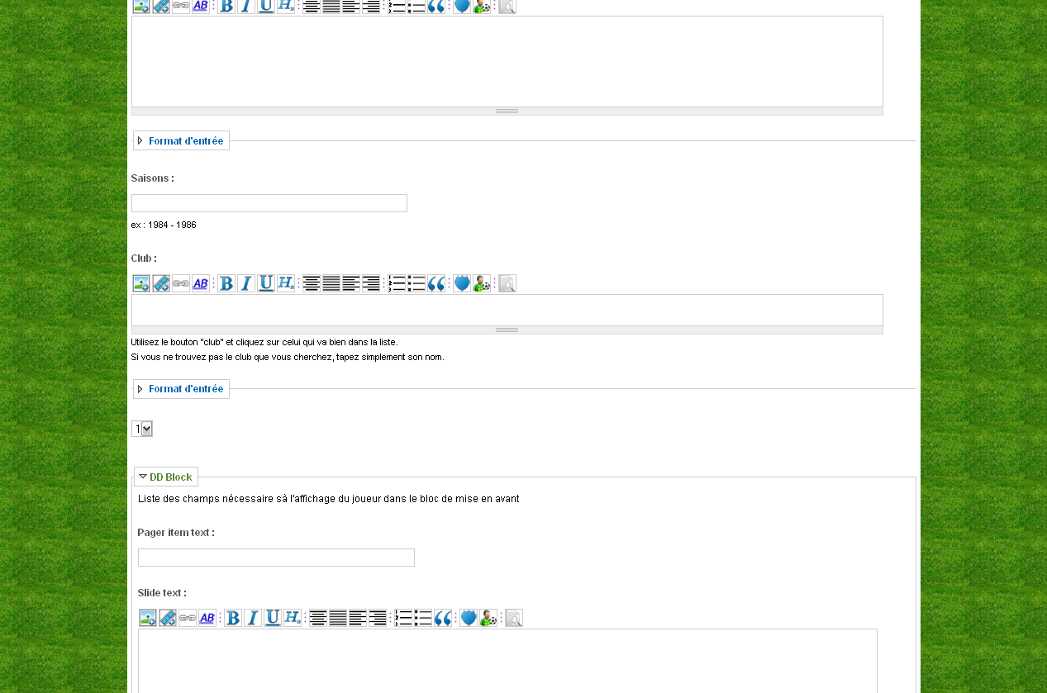Apply bold in the Club editor toolbar
The image size is (1047, 693).
226,283
